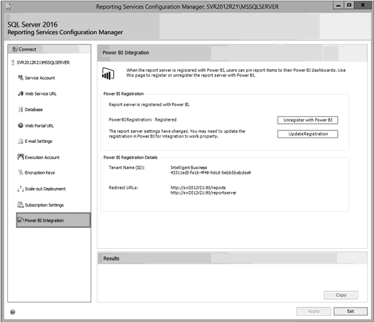Screen dimensions: 374x322
Task: Select SVR2012R21\MSSQLSERVER tree node text
Action: 43,62
